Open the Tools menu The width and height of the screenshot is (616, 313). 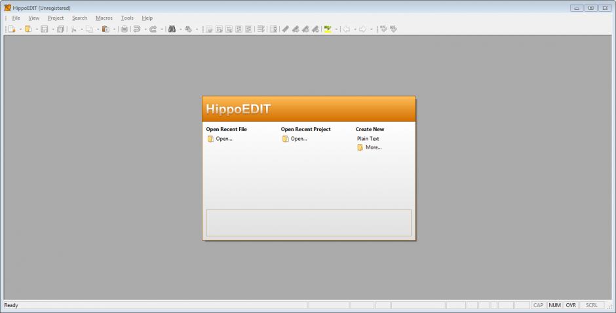pos(126,18)
